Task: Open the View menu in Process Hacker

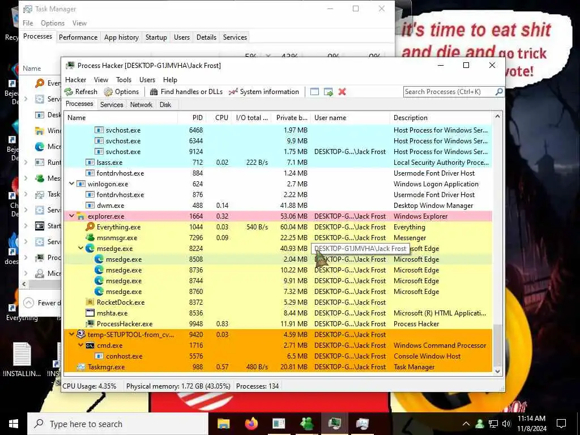Action: (101, 79)
